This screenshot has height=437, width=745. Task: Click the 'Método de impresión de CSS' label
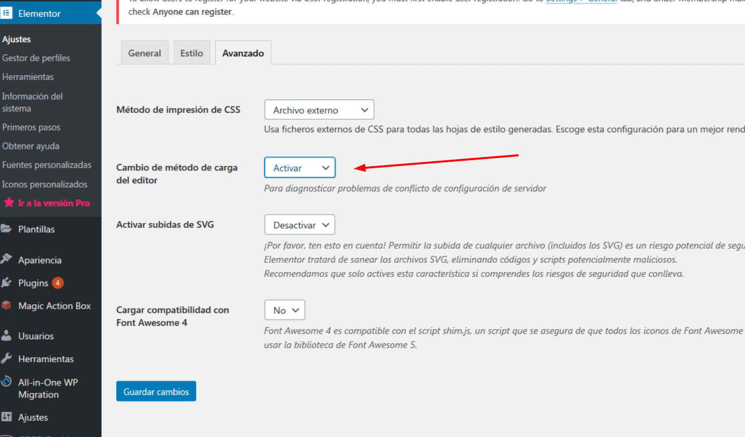(x=178, y=110)
